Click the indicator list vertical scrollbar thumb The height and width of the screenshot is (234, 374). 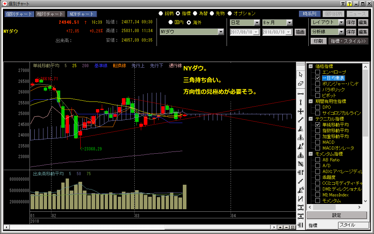click(x=365, y=103)
